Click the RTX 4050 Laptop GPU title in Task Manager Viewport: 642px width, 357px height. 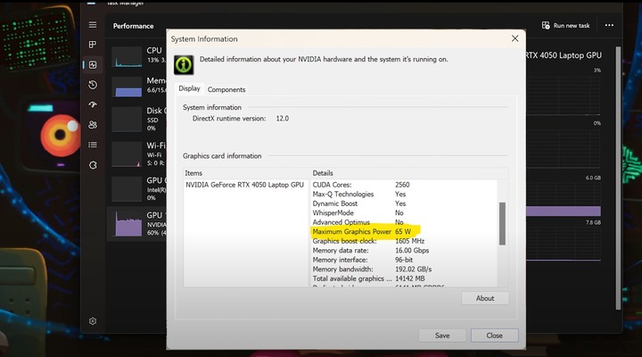pyautogui.click(x=564, y=55)
